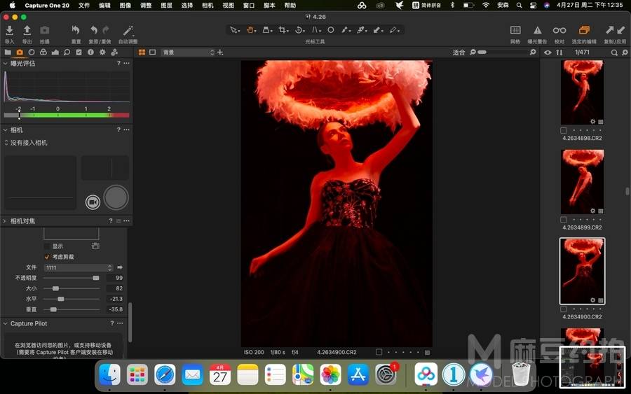
Task: Collapse the Capture Pilot panel
Action: pyautogui.click(x=5, y=323)
